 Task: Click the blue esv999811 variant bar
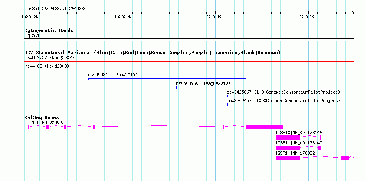click(167, 79)
